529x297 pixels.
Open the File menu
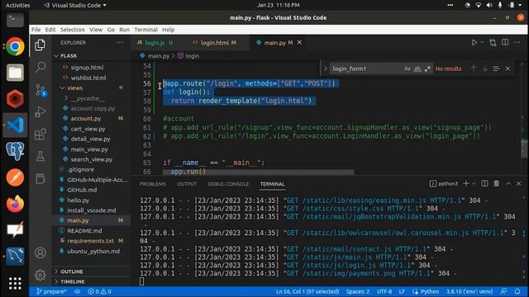(x=36, y=30)
